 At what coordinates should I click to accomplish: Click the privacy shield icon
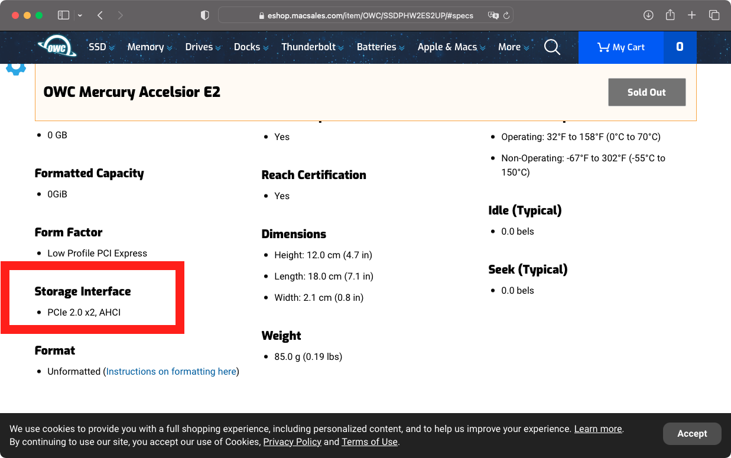[x=205, y=15]
